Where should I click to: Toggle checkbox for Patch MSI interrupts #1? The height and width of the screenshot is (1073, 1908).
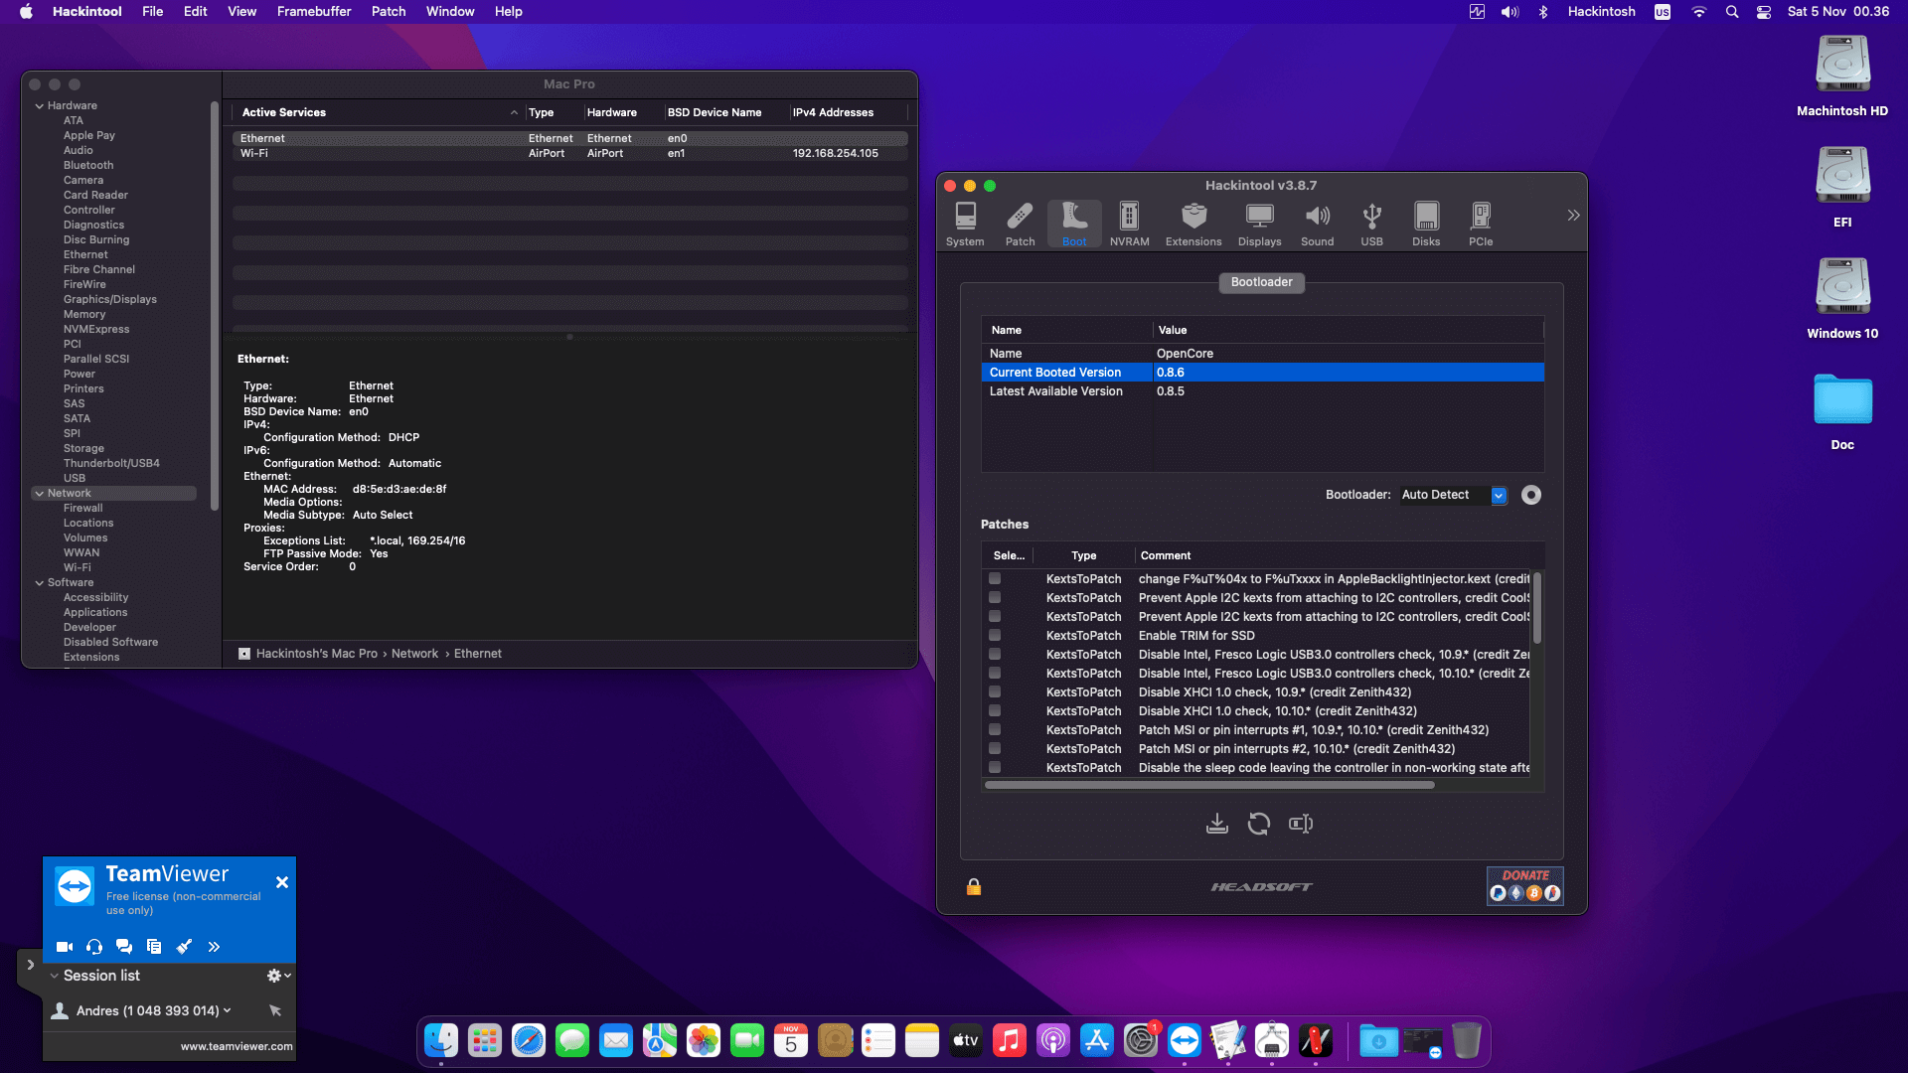pyautogui.click(x=995, y=729)
